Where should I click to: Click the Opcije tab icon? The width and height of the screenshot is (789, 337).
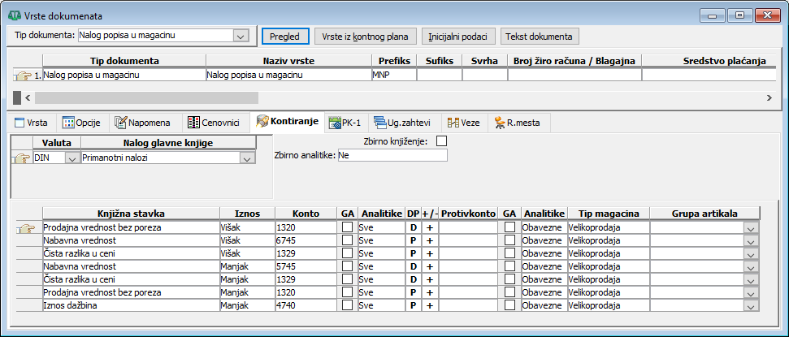[68, 123]
